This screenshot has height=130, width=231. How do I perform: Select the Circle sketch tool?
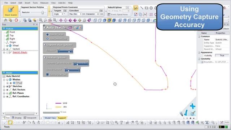[x=151, y=8]
